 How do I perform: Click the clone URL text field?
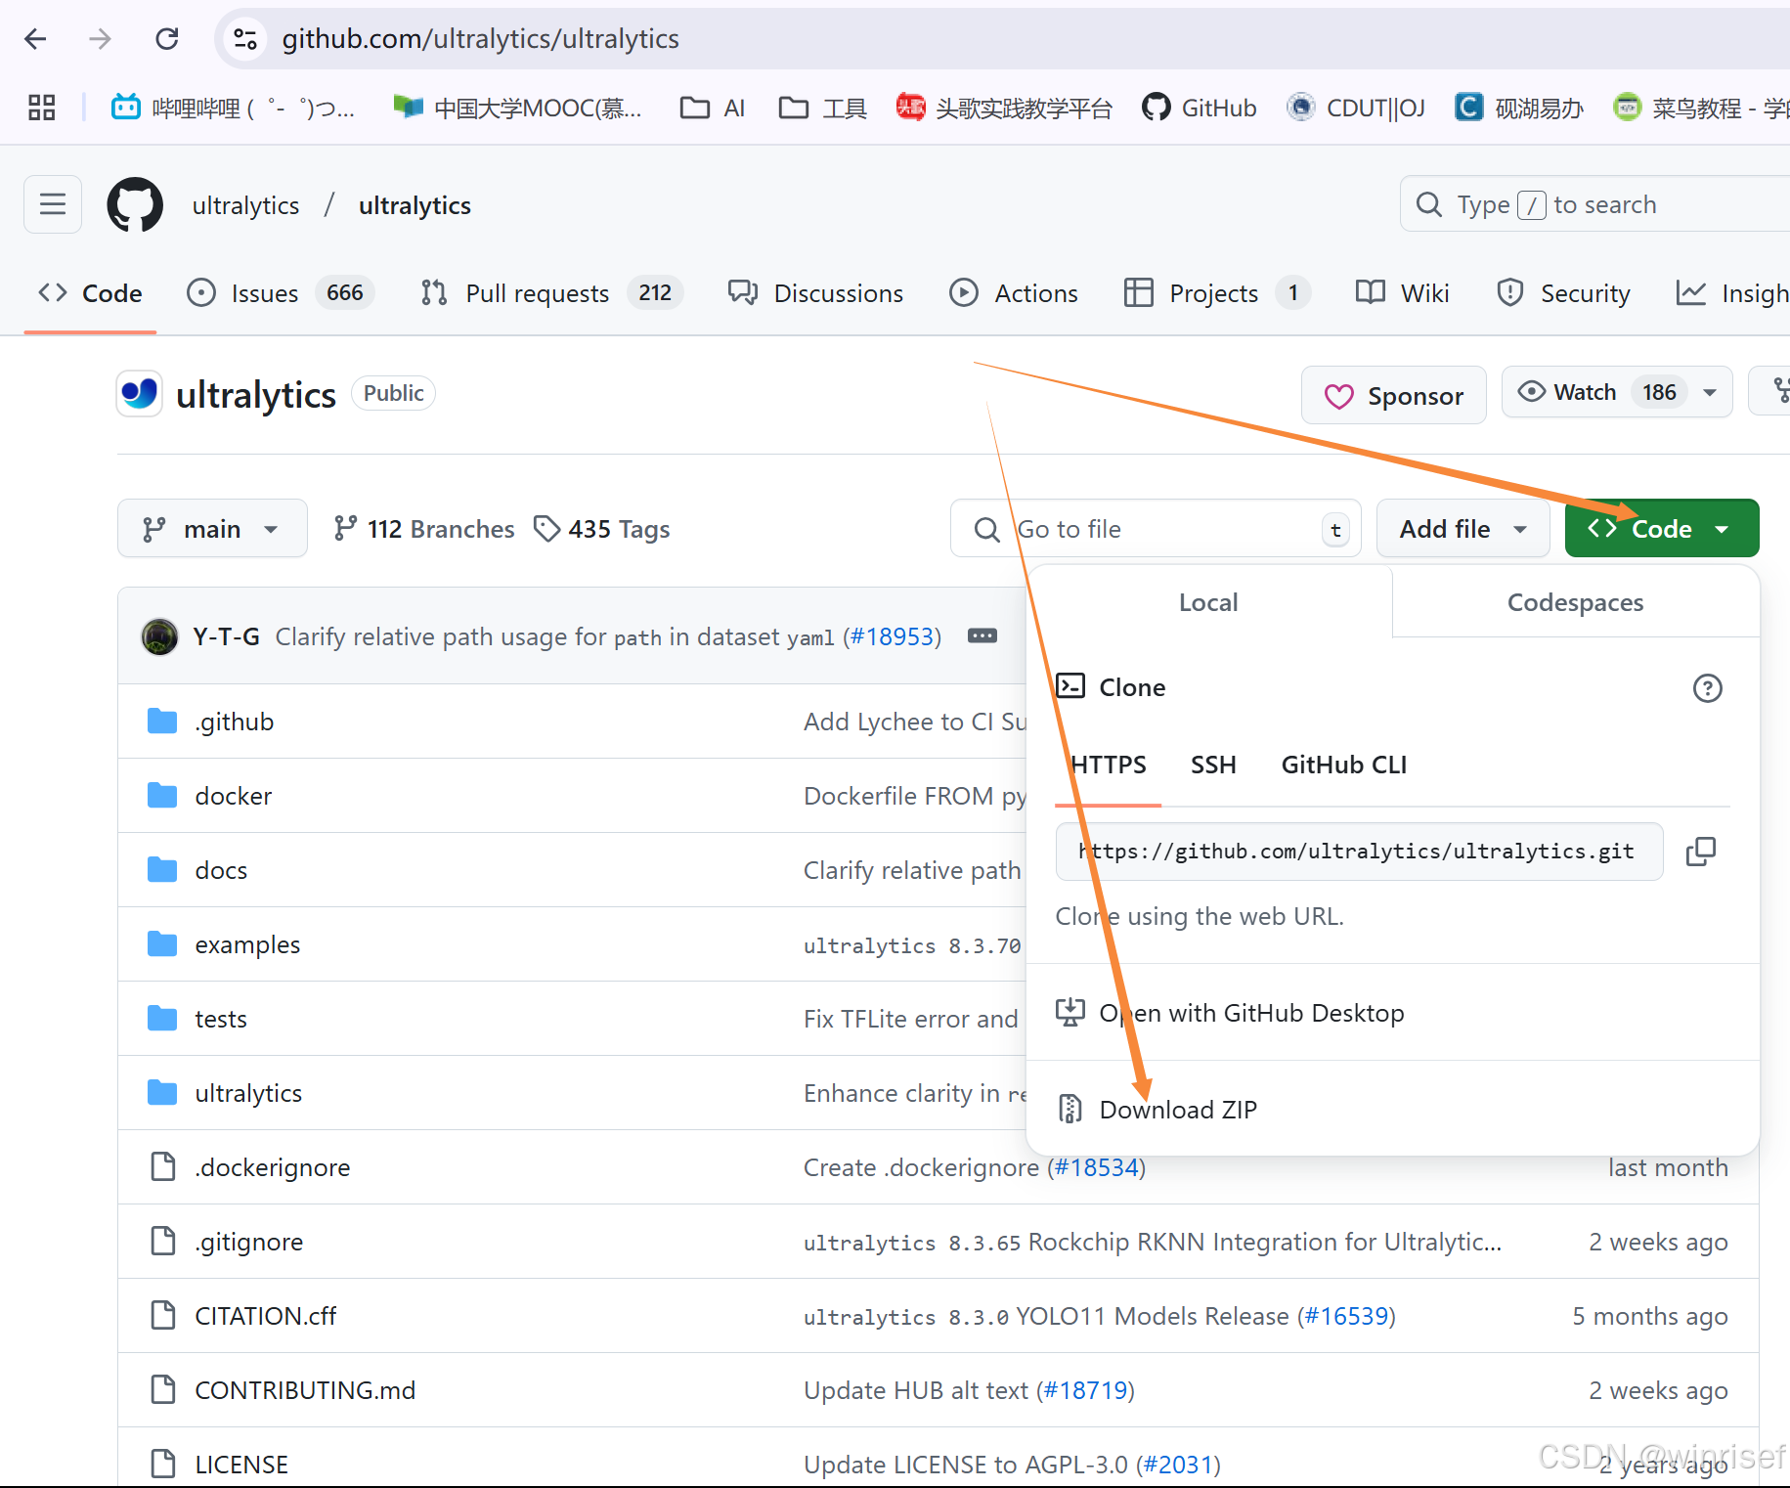[1359, 852]
